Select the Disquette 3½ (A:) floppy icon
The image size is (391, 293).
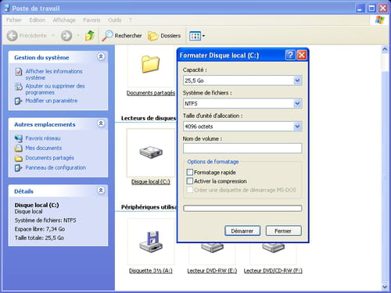tap(151, 241)
